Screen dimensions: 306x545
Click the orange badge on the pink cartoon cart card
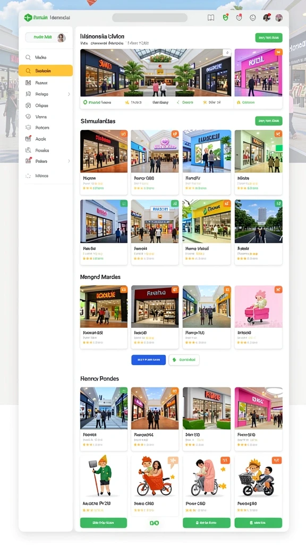tap(278, 290)
